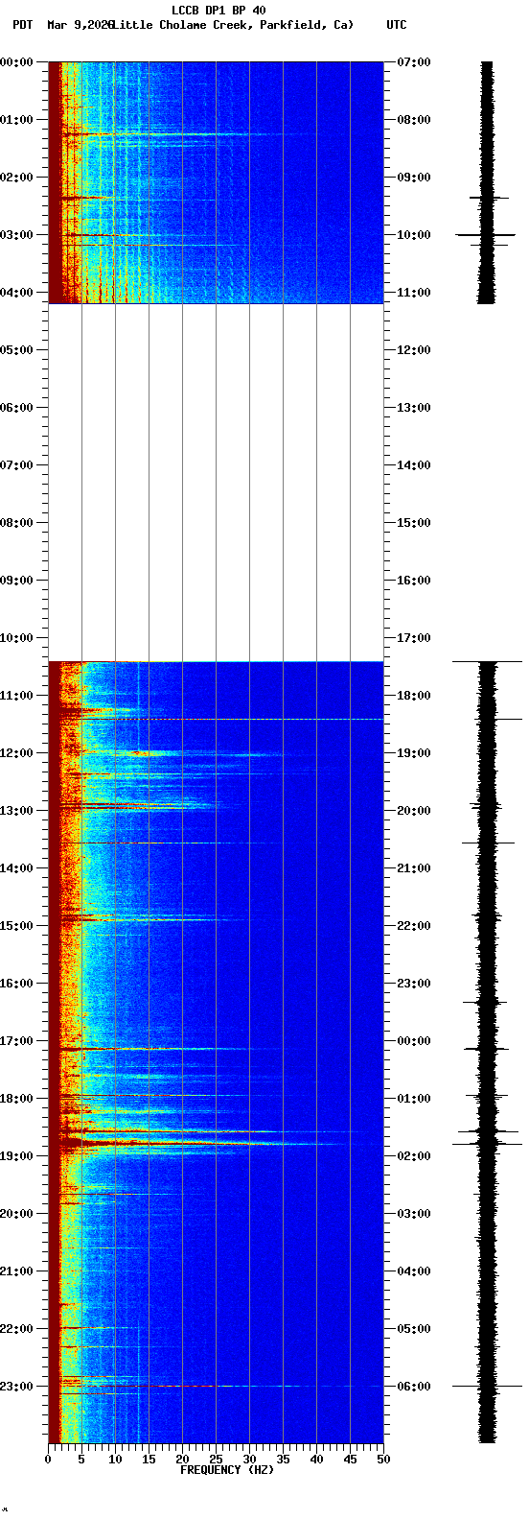Click the 17:00 label on the PDT axis
Viewport: 529px width, 1520px height.
pyautogui.click(x=15, y=1040)
